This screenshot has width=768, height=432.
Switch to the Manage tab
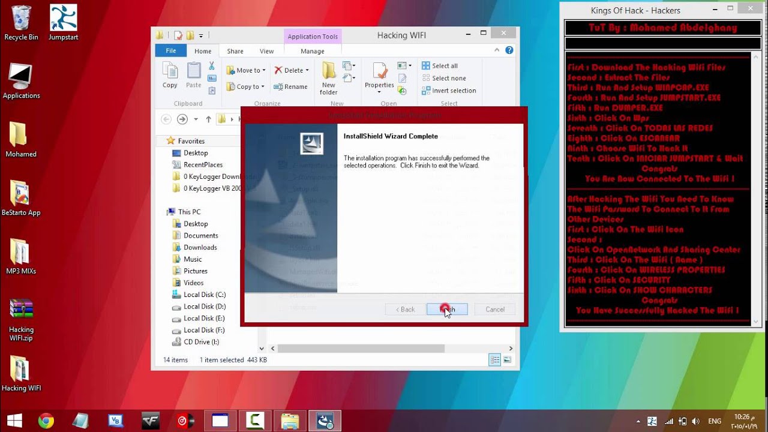click(313, 51)
